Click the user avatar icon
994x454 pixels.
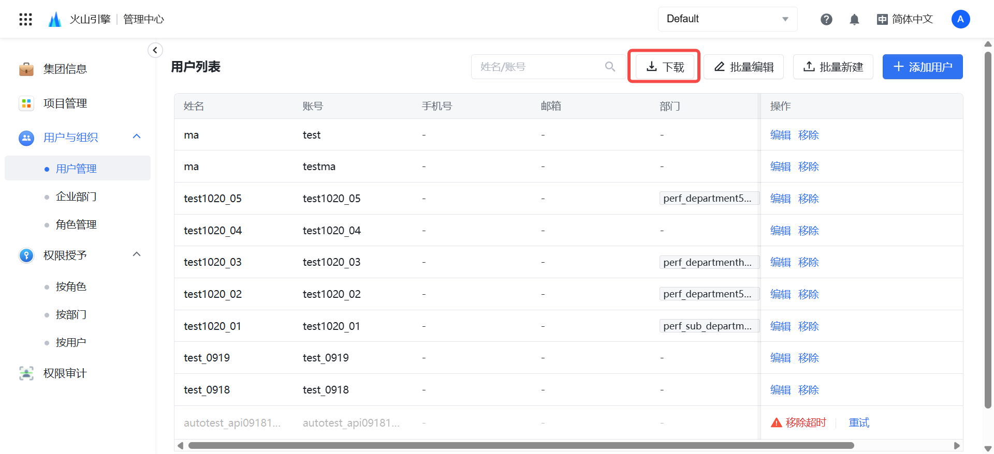click(960, 19)
